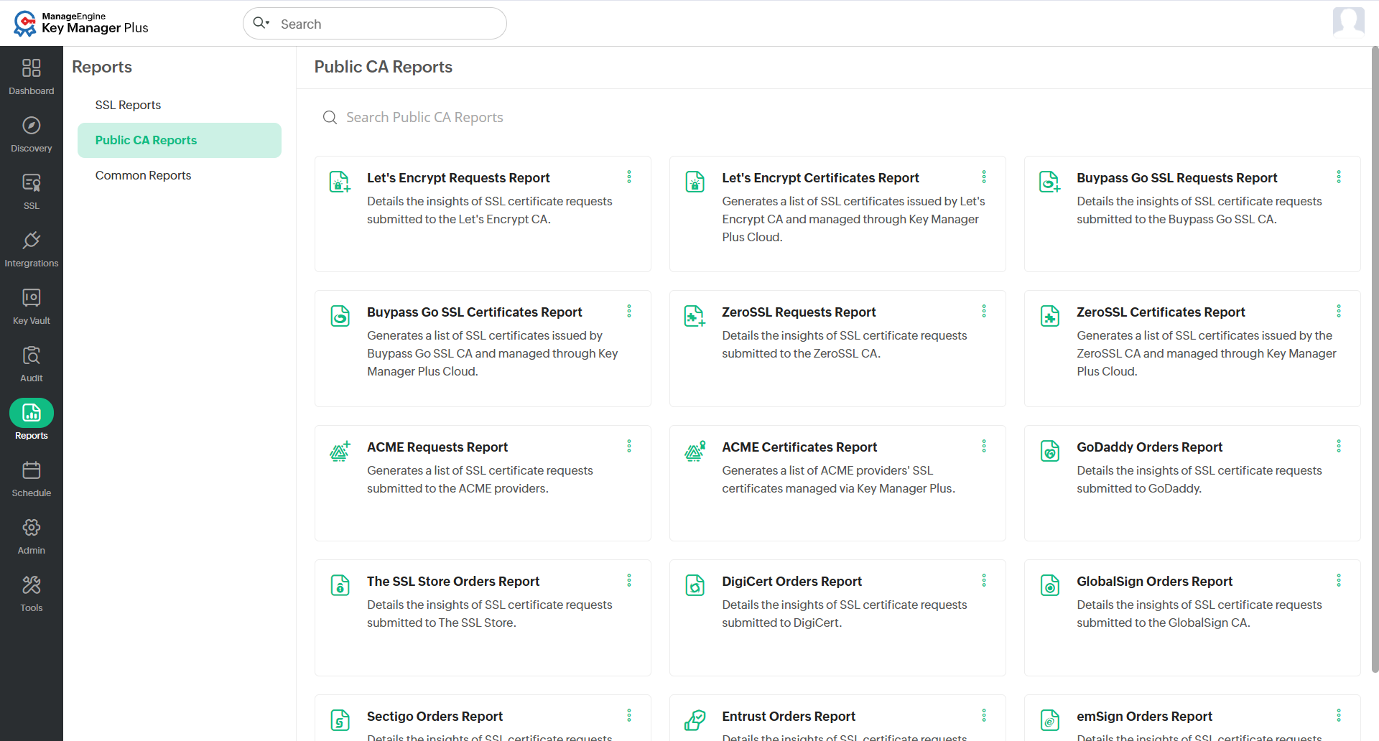Image resolution: width=1379 pixels, height=741 pixels.
Task: Click the Let's Encrypt Certificates Report icon
Action: click(695, 182)
